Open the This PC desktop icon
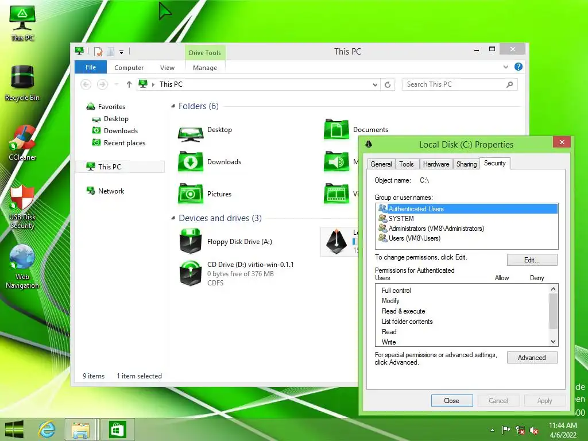588x441 pixels. pos(22,22)
